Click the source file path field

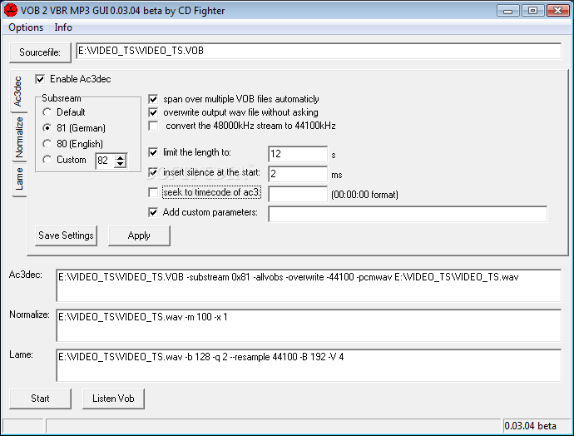point(319,51)
